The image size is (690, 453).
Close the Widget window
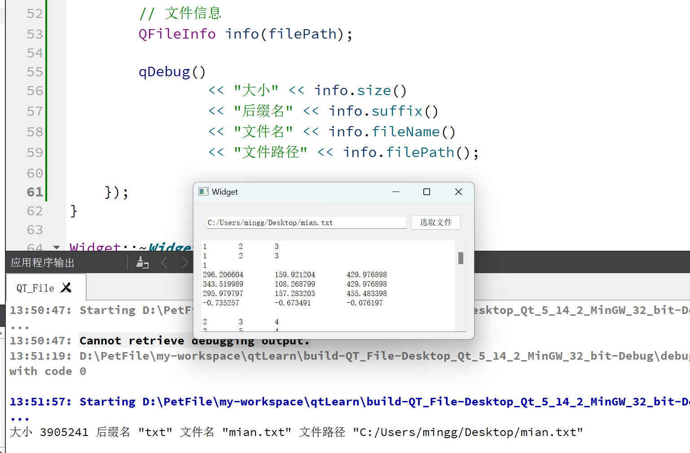(458, 192)
